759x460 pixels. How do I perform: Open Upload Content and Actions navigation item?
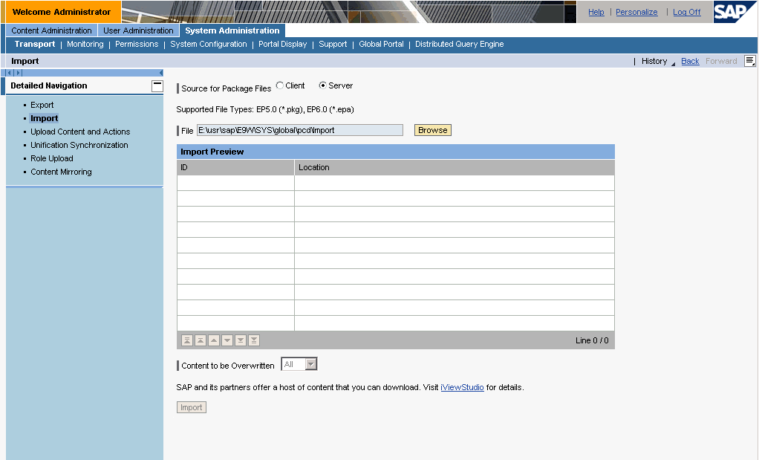click(x=80, y=132)
